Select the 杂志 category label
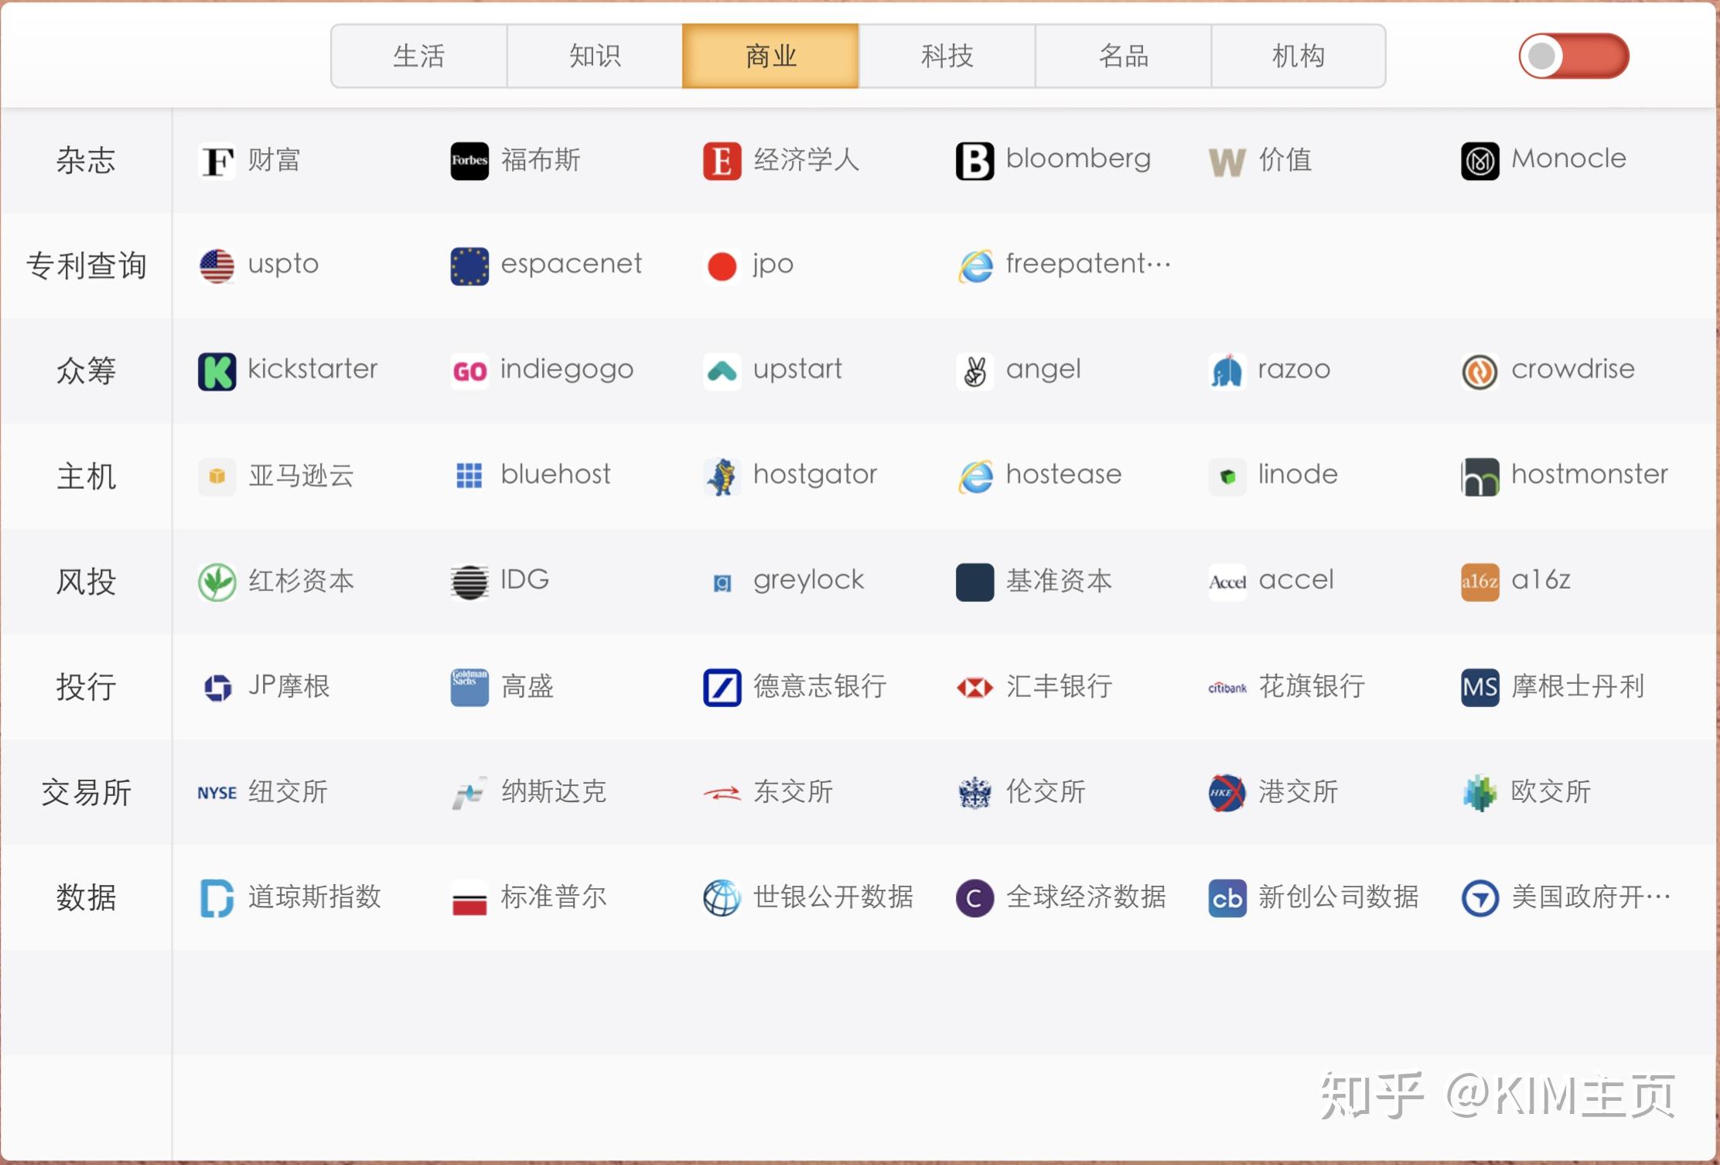1720x1165 pixels. (x=86, y=161)
